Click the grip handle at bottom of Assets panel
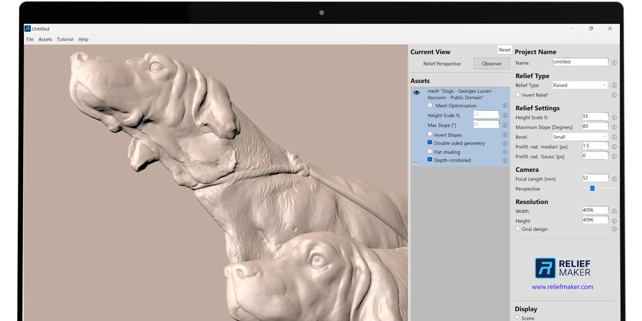 click(415, 162)
